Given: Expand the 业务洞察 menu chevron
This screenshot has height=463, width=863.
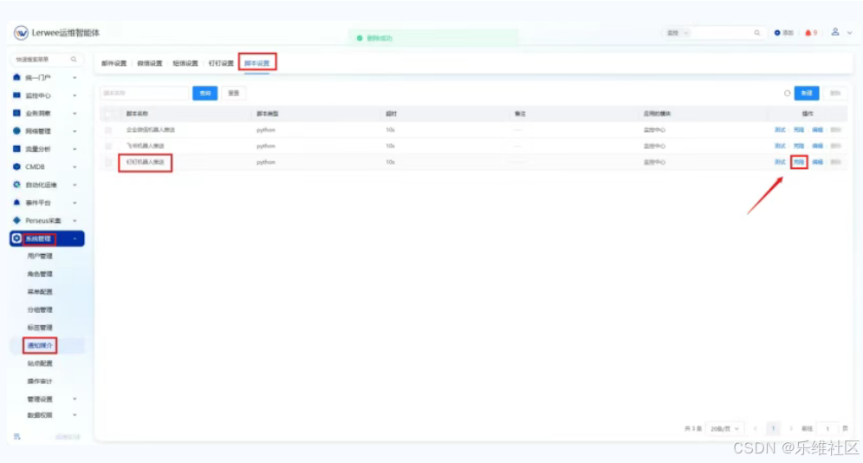Looking at the screenshot, I should click(x=75, y=114).
